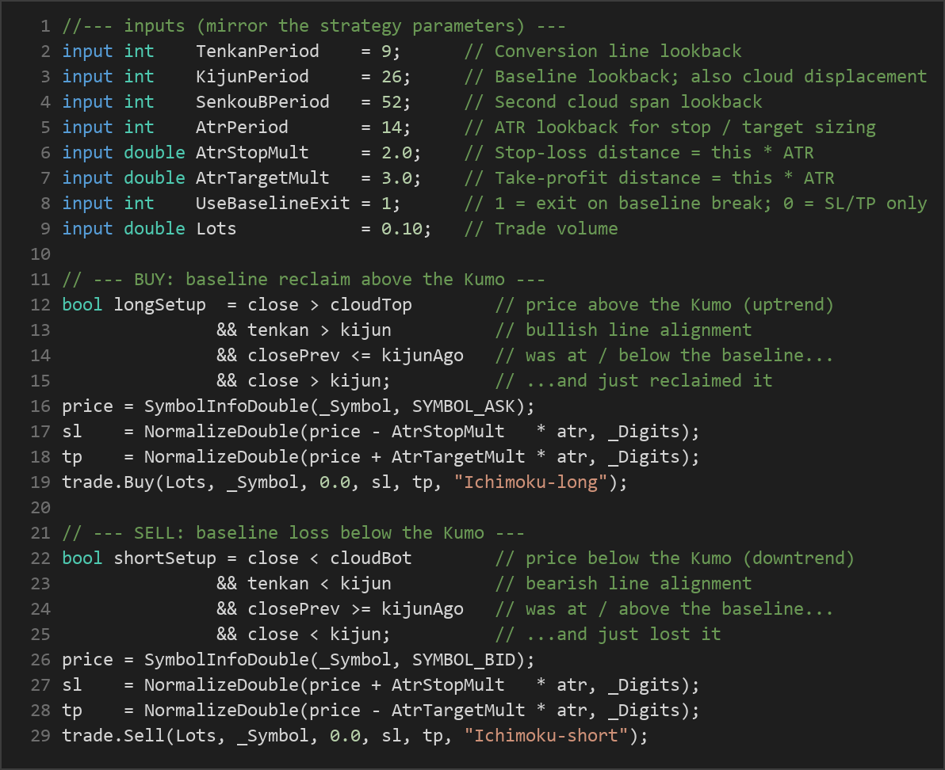The height and width of the screenshot is (770, 945).
Task: Click cloudTop in the long condition
Action: pos(371,305)
